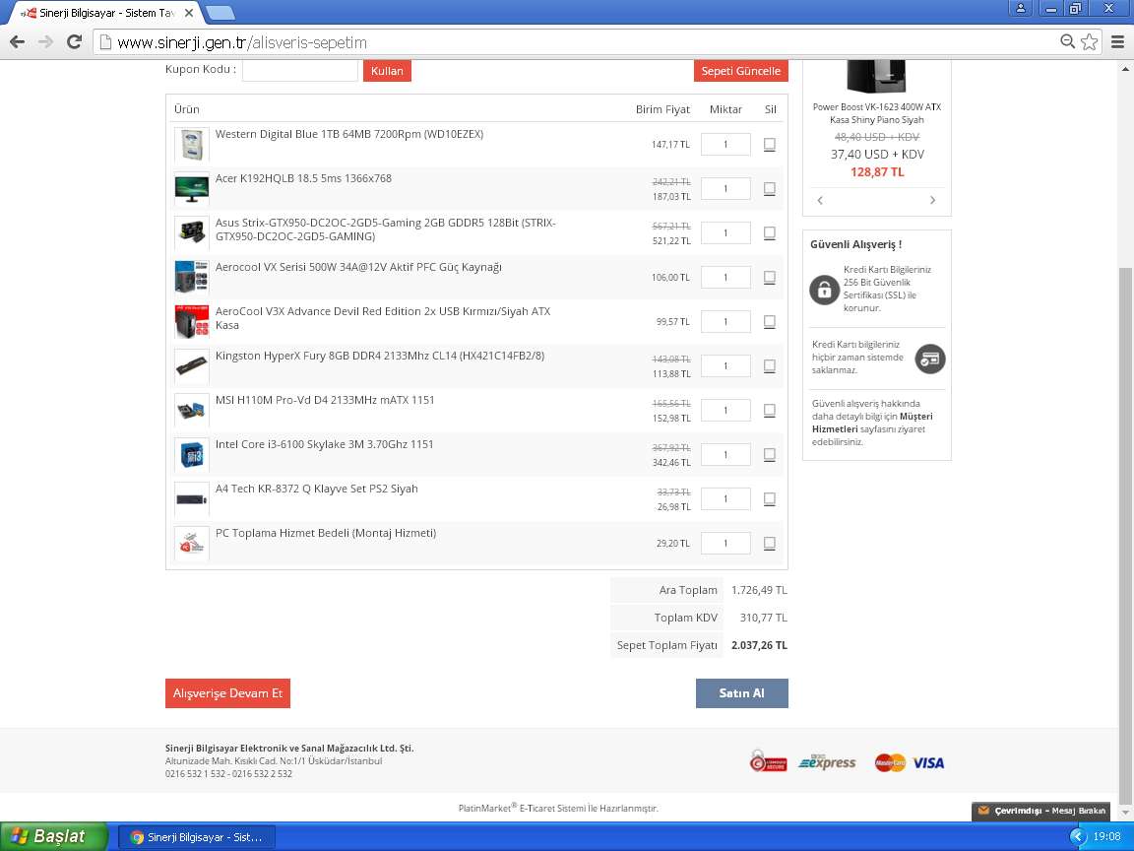
Task: Open the Windows Başlat start menu
Action: click(x=53, y=836)
